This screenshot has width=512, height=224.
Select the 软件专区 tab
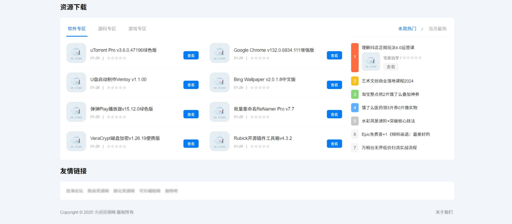coord(77,29)
